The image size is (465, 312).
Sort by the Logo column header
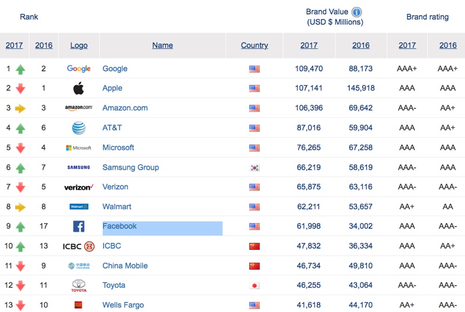(78, 45)
